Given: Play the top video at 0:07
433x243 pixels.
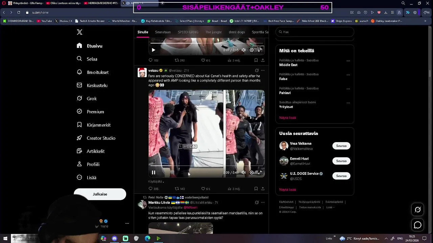Looking at the screenshot, I should [x=153, y=50].
